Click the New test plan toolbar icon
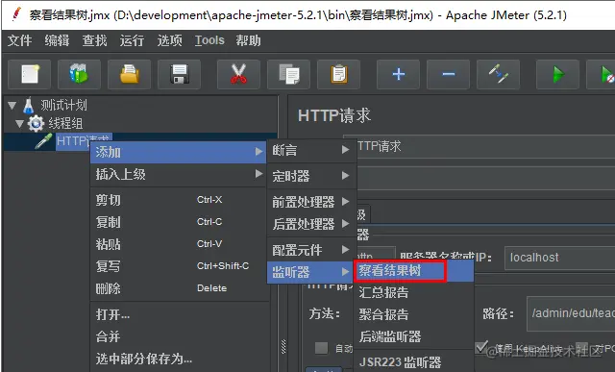 (x=30, y=74)
